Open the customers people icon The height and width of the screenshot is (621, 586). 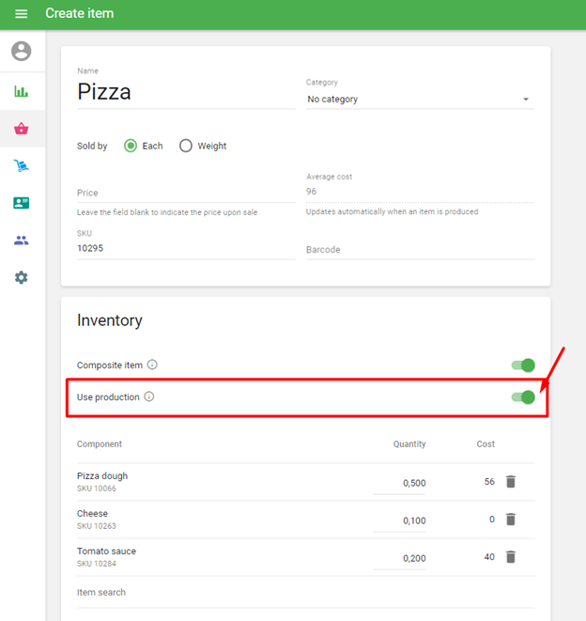(21, 241)
